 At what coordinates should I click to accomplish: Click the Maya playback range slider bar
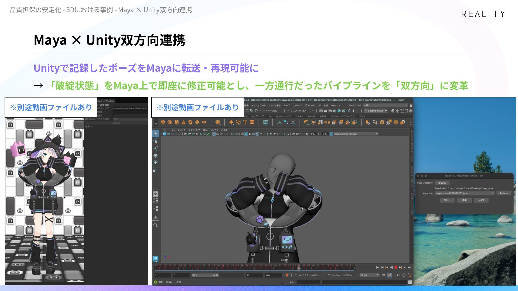coord(205,275)
